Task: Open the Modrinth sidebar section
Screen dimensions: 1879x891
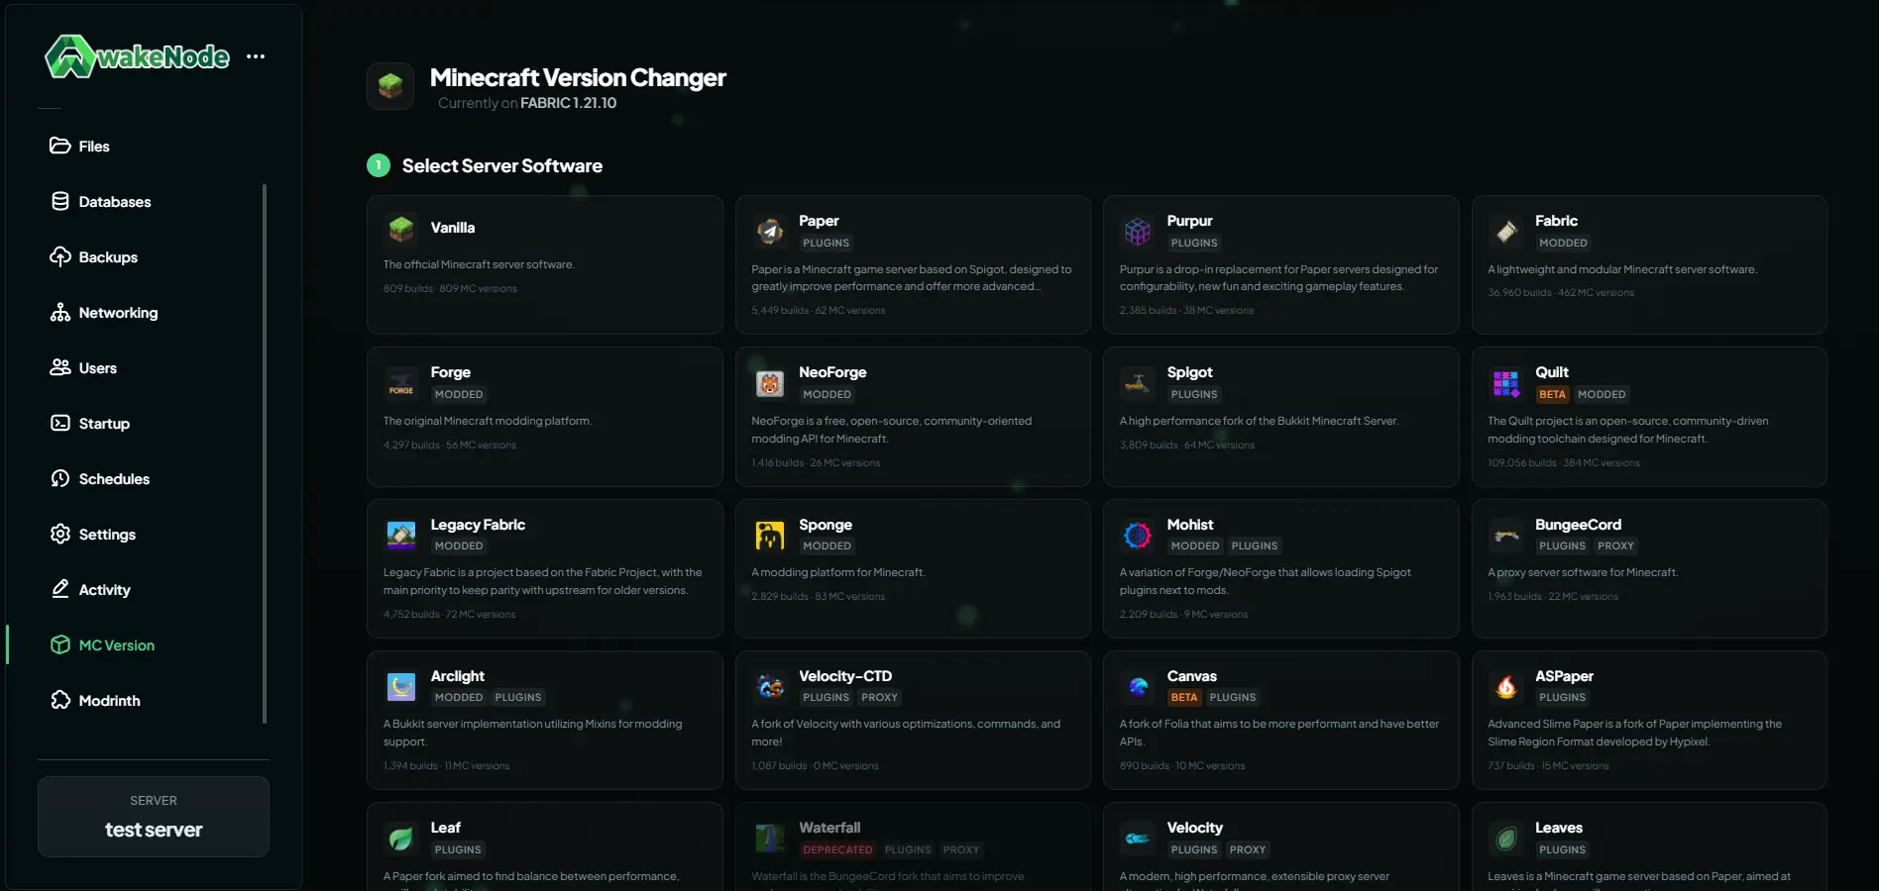Action: tap(109, 701)
